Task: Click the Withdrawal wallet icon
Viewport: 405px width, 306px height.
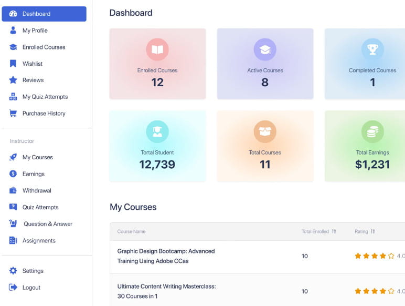Action: coord(13,190)
